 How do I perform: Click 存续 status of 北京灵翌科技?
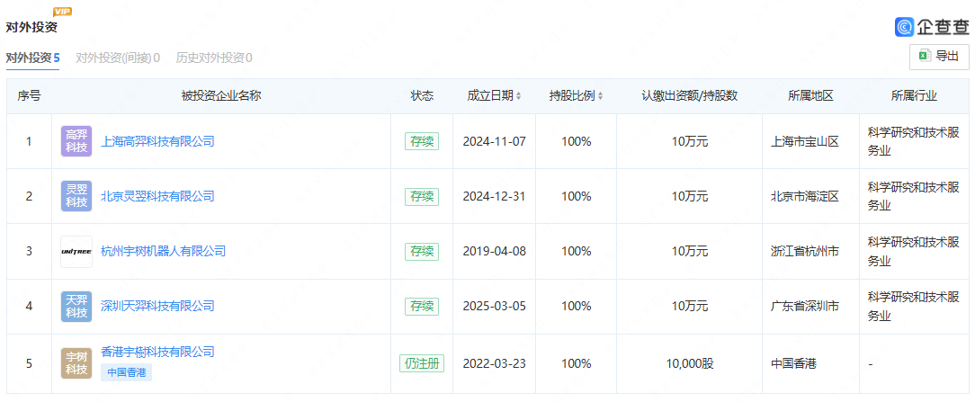tap(422, 196)
